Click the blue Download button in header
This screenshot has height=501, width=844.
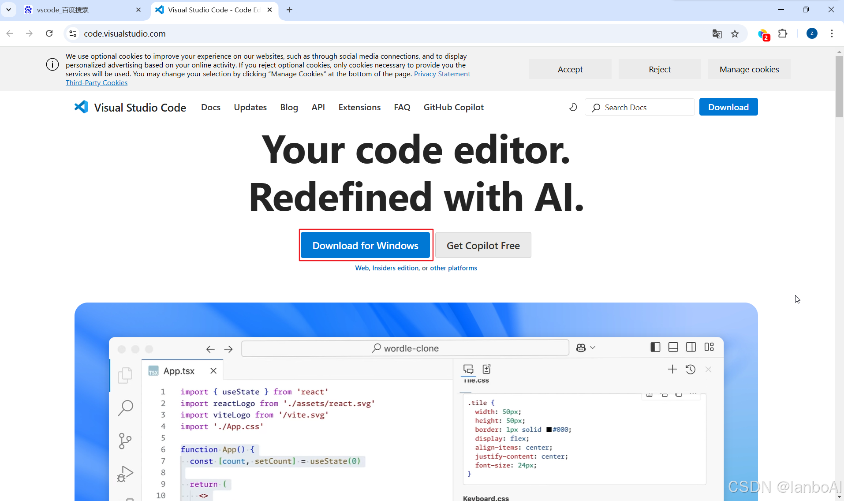pyautogui.click(x=728, y=107)
